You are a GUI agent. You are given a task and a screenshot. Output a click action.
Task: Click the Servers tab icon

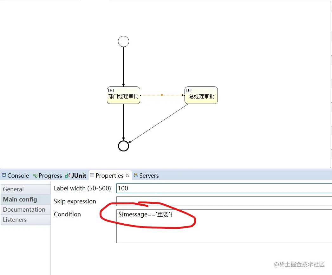pyautogui.click(x=136, y=175)
